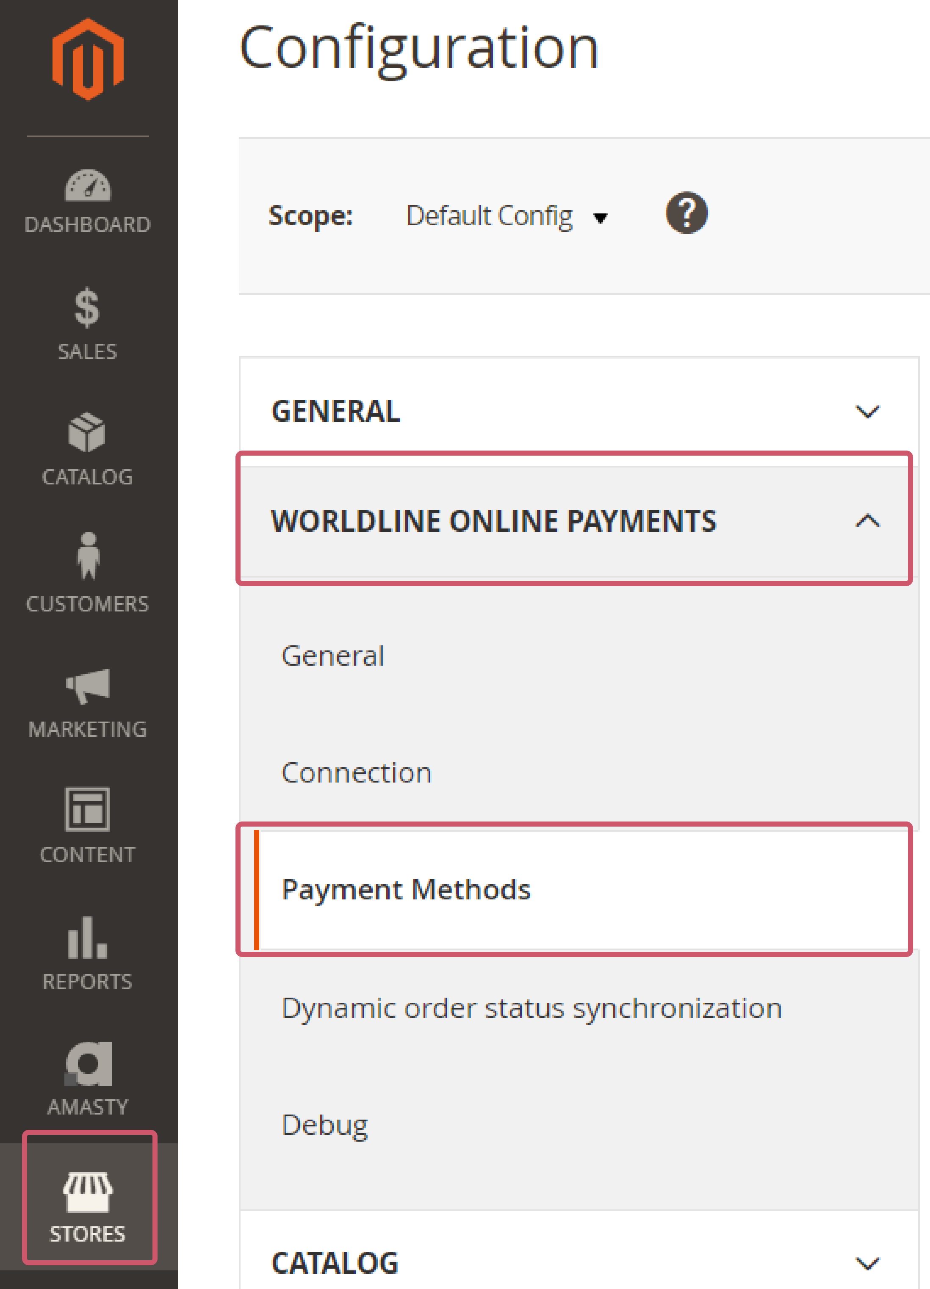Open the Dashboard sidebar icon
This screenshot has width=930, height=1289.
[x=88, y=186]
